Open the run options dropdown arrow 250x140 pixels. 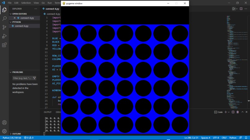pos(237,9)
